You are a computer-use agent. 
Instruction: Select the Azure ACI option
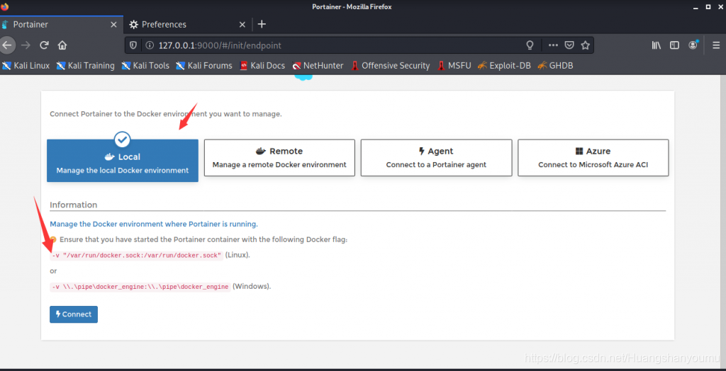pos(593,158)
